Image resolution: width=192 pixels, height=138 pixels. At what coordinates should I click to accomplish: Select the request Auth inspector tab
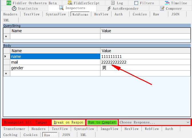118,14
